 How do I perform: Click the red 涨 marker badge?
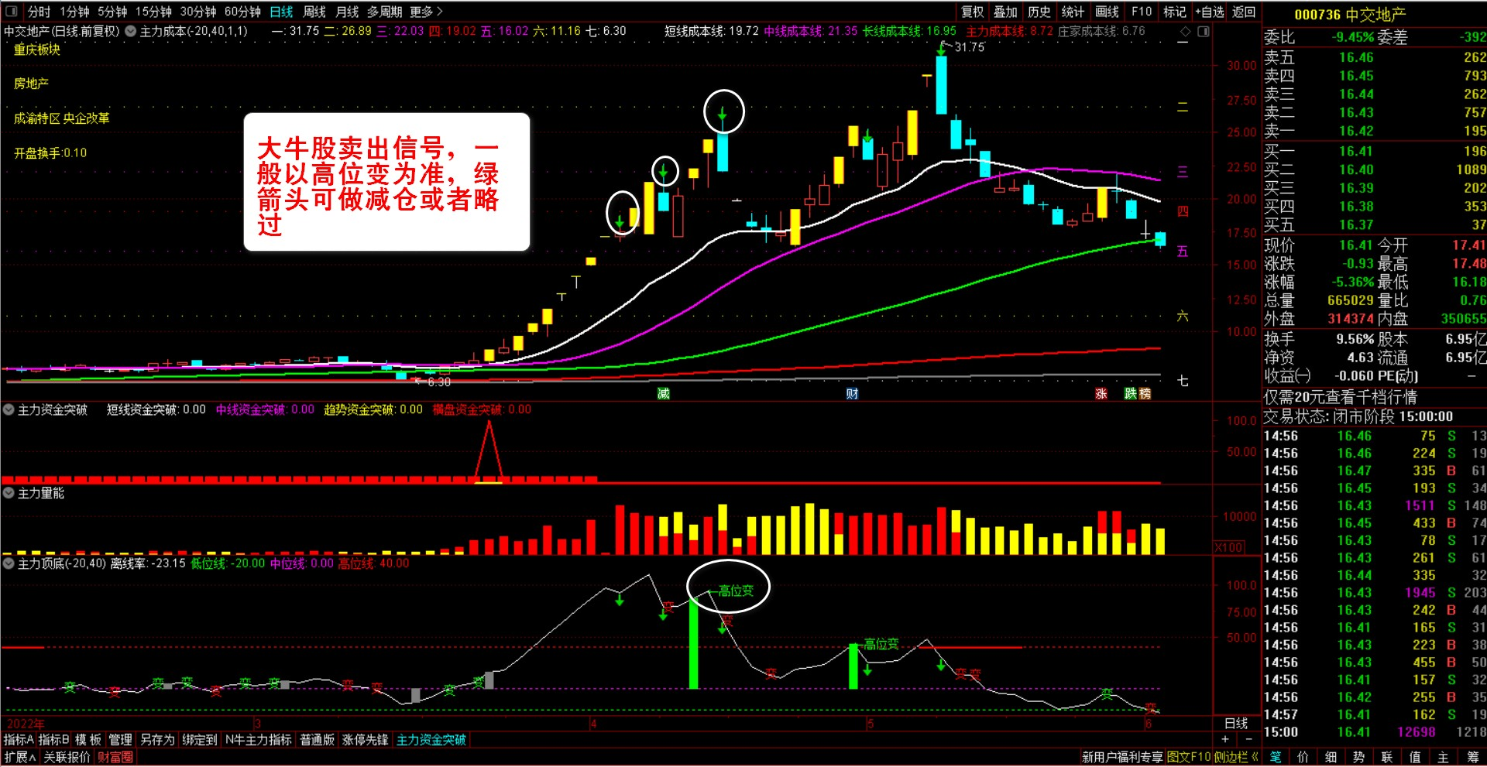[1101, 394]
